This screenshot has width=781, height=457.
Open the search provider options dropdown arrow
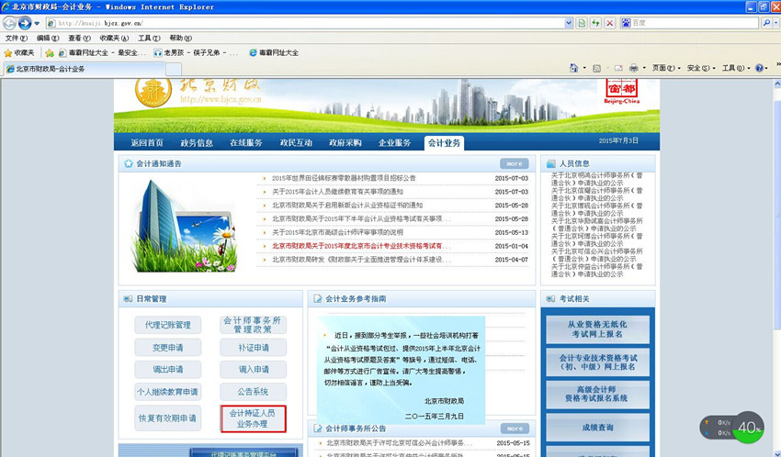tap(776, 23)
